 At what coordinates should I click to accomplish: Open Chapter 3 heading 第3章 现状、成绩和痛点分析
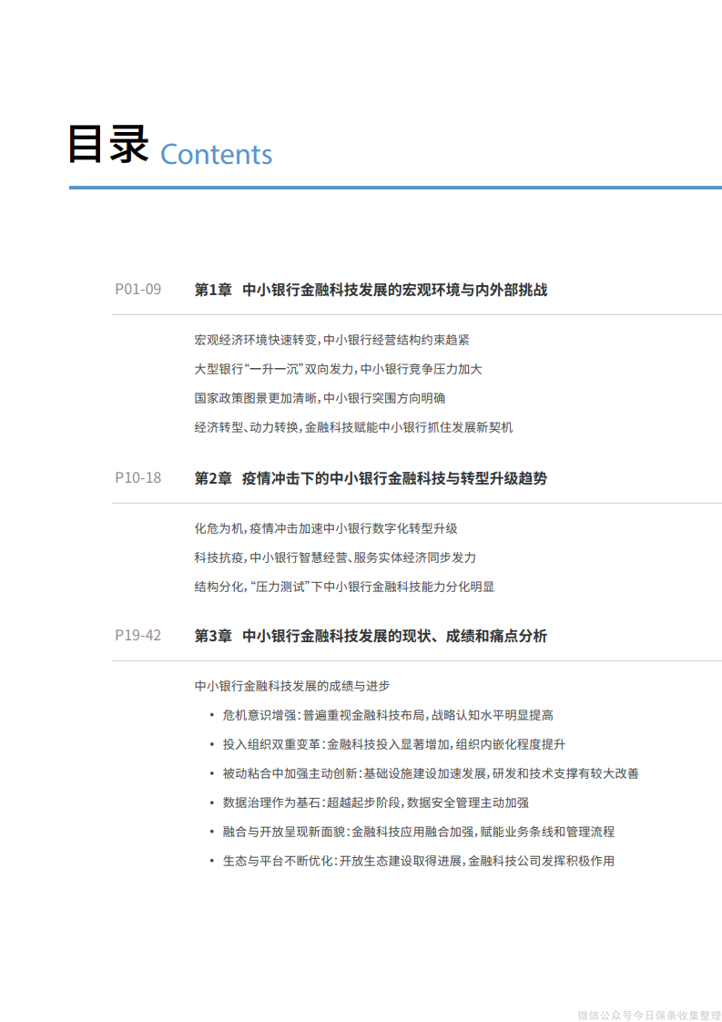click(x=371, y=636)
